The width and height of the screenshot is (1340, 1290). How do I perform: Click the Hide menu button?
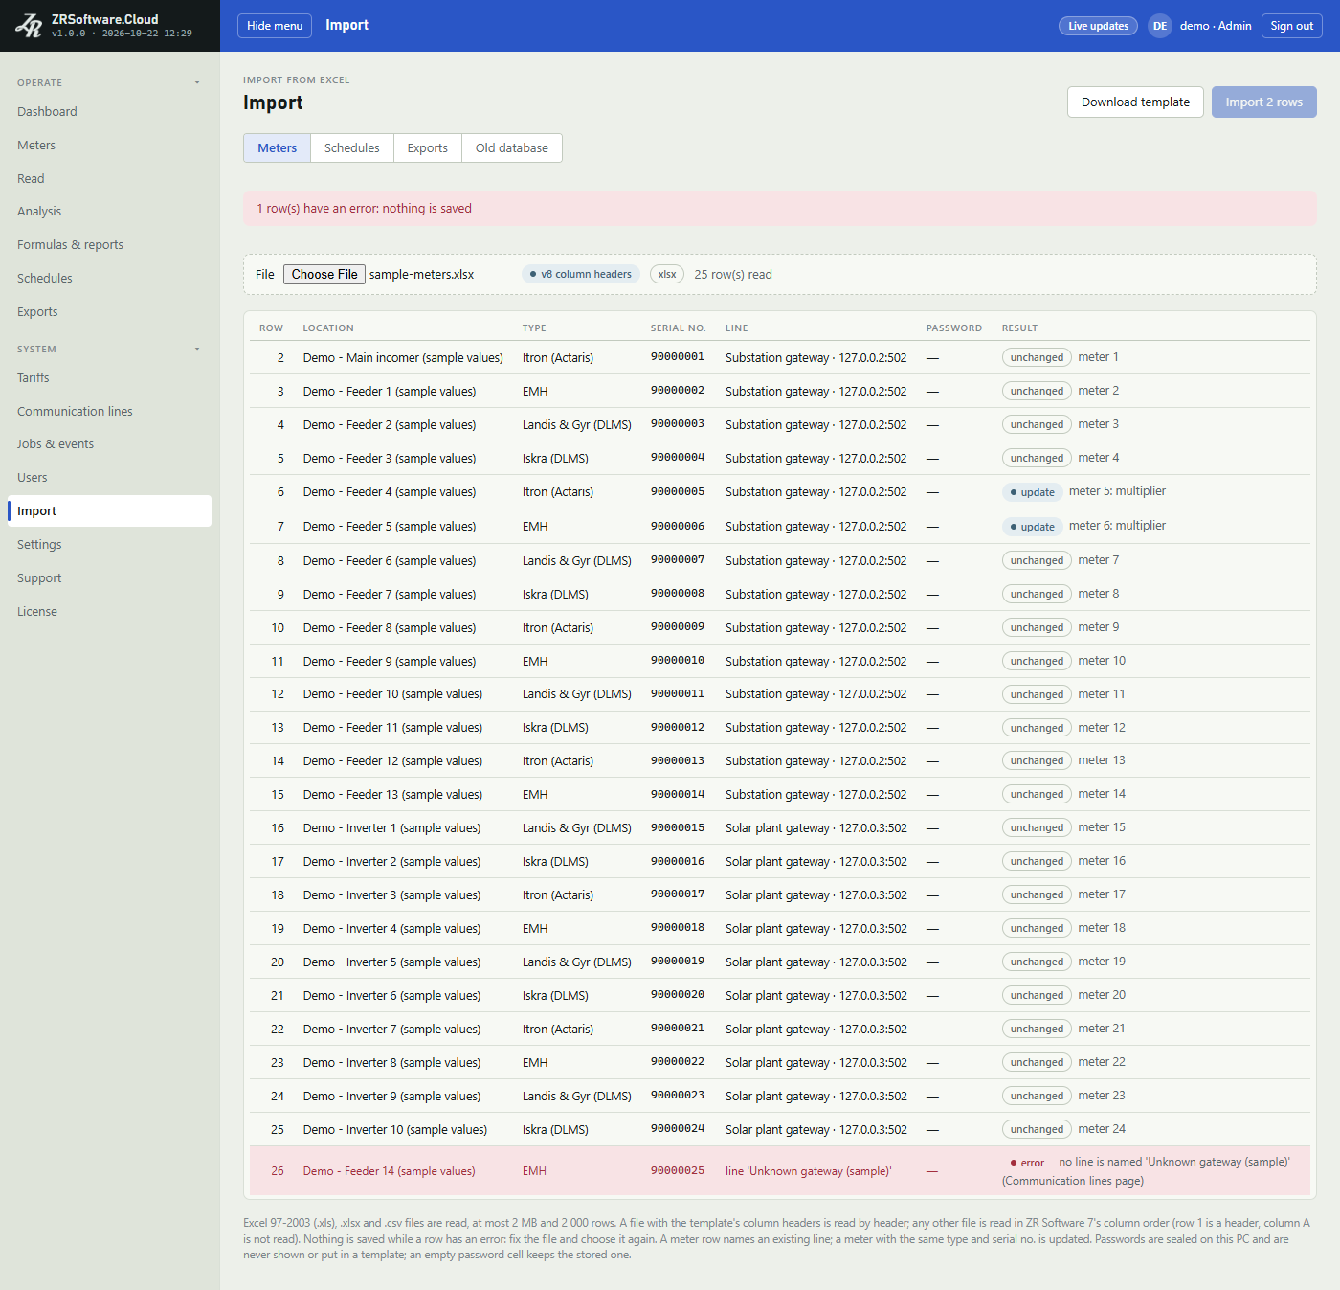pyautogui.click(x=275, y=26)
